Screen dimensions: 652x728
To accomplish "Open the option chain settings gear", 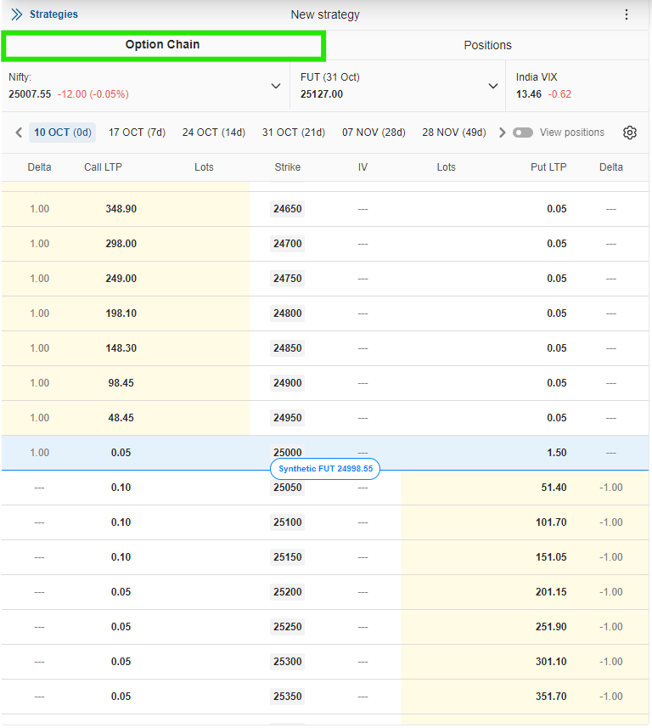I will [630, 133].
